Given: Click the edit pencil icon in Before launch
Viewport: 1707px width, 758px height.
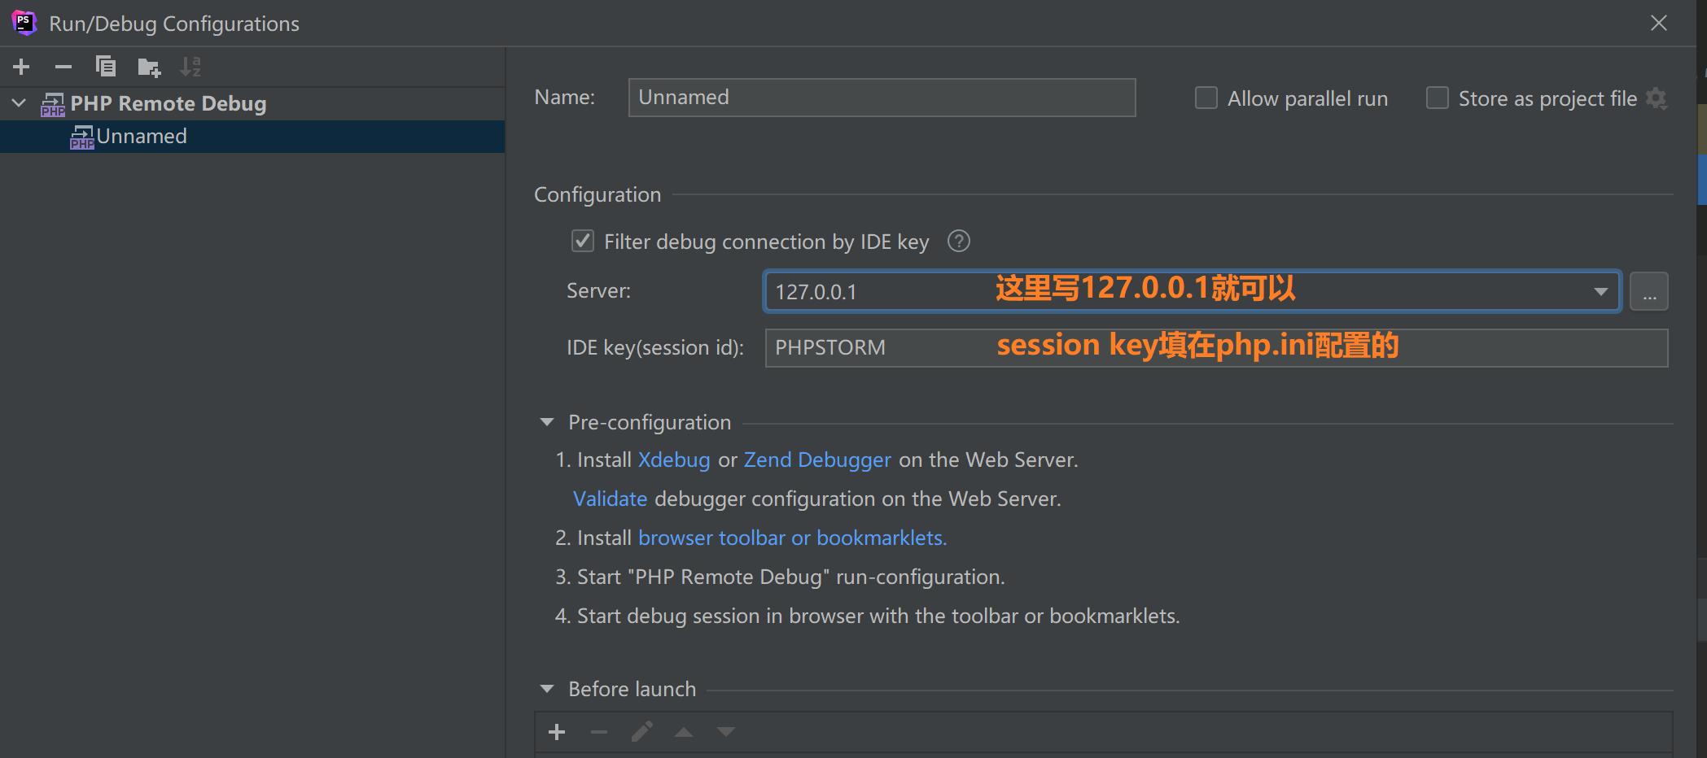Looking at the screenshot, I should pos(641,732).
